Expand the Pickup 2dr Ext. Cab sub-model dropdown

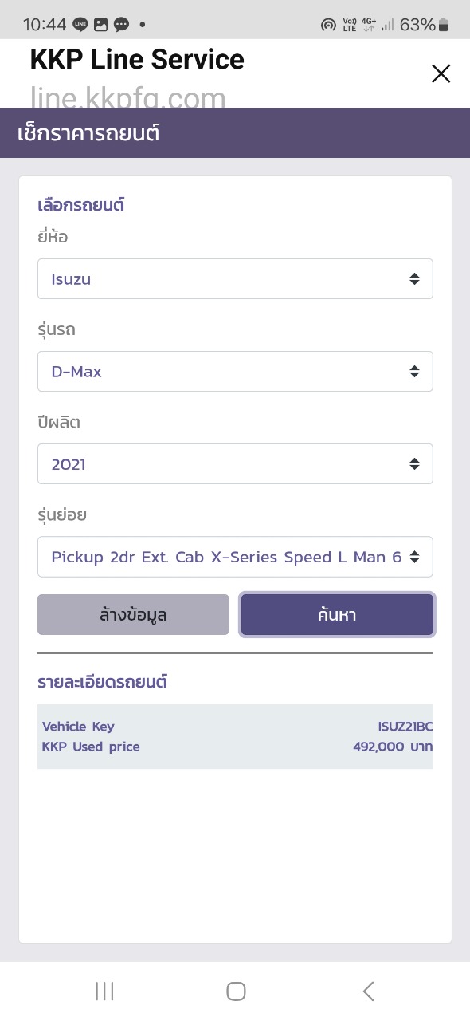click(235, 557)
